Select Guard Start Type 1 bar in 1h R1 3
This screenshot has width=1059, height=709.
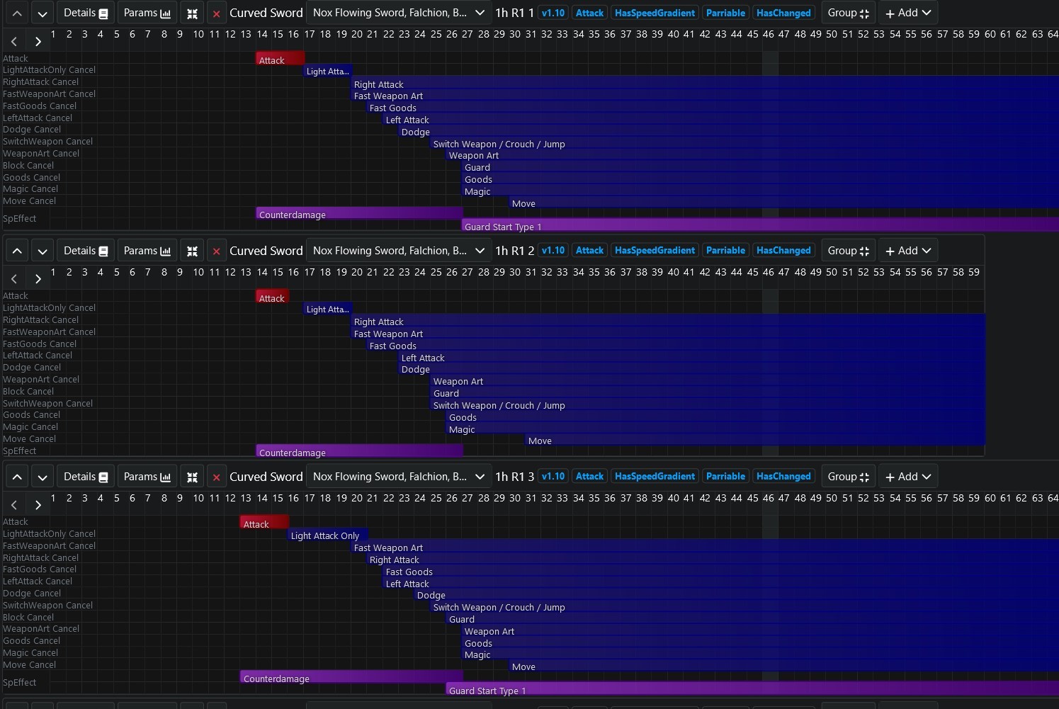click(x=752, y=690)
